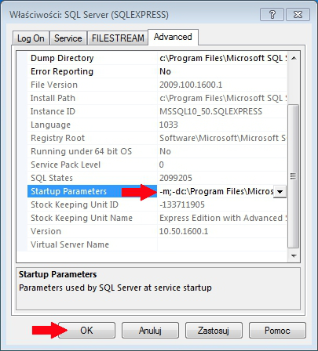The image size is (318, 351).
Task: Close the SQL Server properties dialog
Action: (x=298, y=14)
